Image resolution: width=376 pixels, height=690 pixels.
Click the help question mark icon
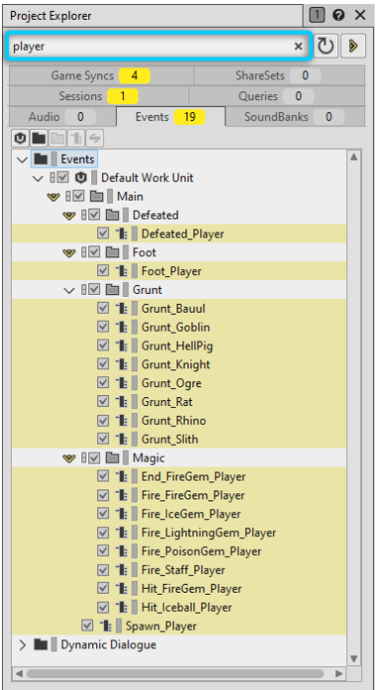[x=338, y=16]
